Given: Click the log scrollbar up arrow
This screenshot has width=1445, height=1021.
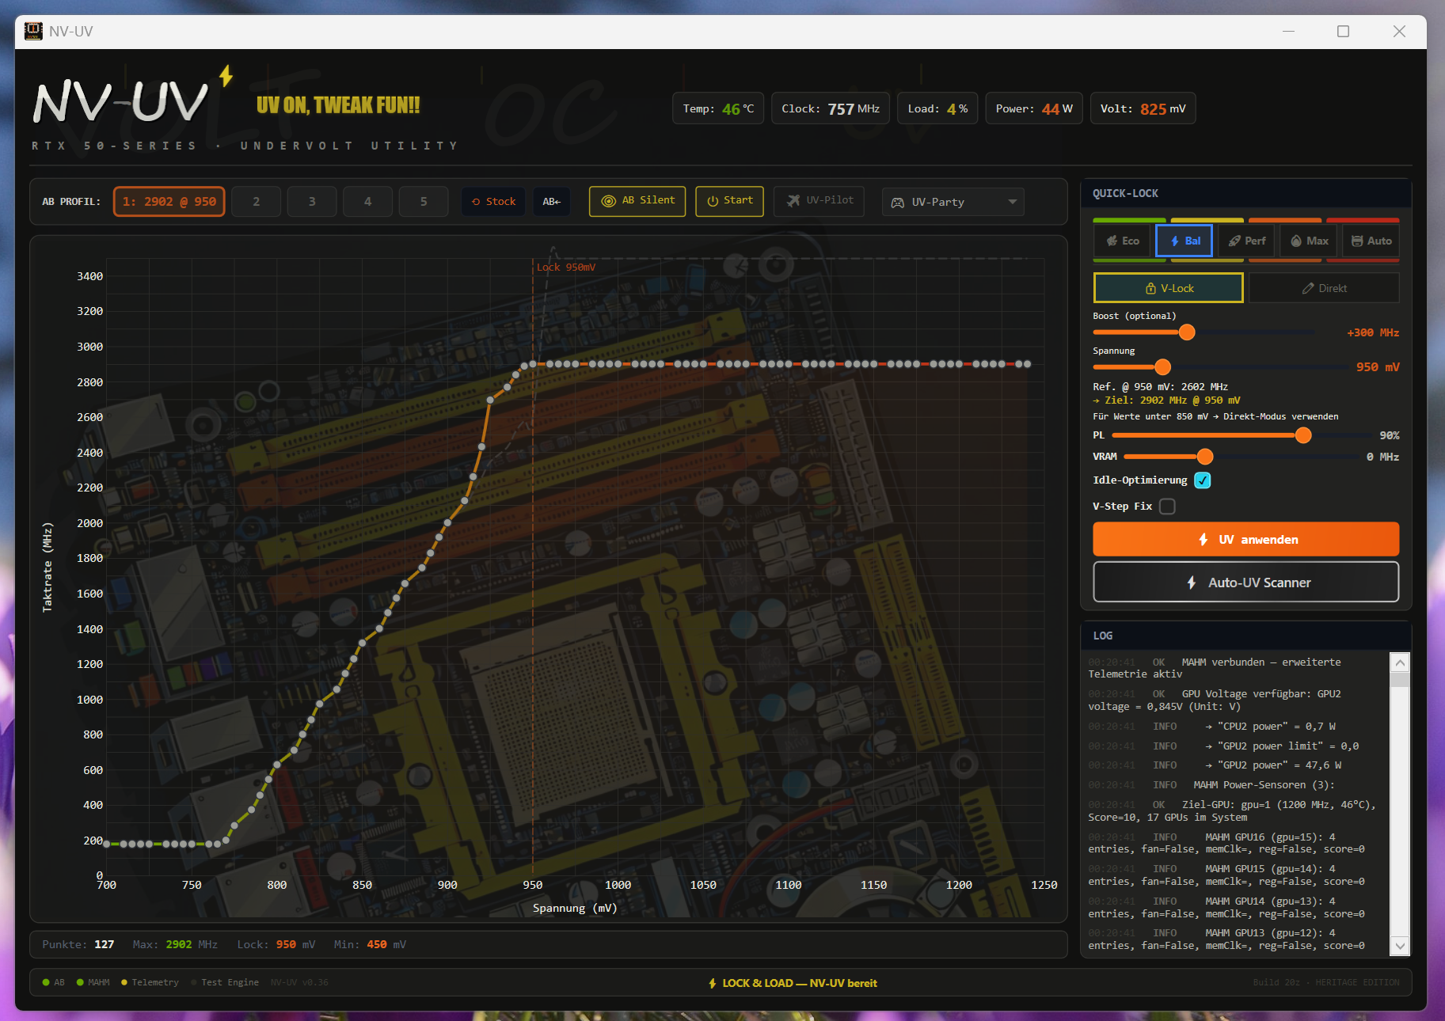Looking at the screenshot, I should pos(1400,662).
